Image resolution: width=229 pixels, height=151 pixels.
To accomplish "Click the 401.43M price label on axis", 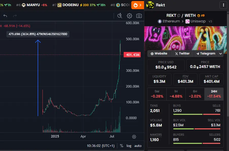I will (132, 55).
